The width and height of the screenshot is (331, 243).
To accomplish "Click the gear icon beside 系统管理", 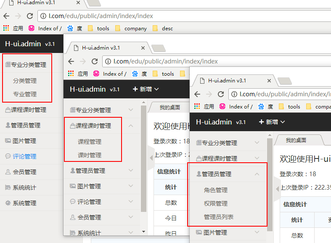I will (x=8, y=203).
